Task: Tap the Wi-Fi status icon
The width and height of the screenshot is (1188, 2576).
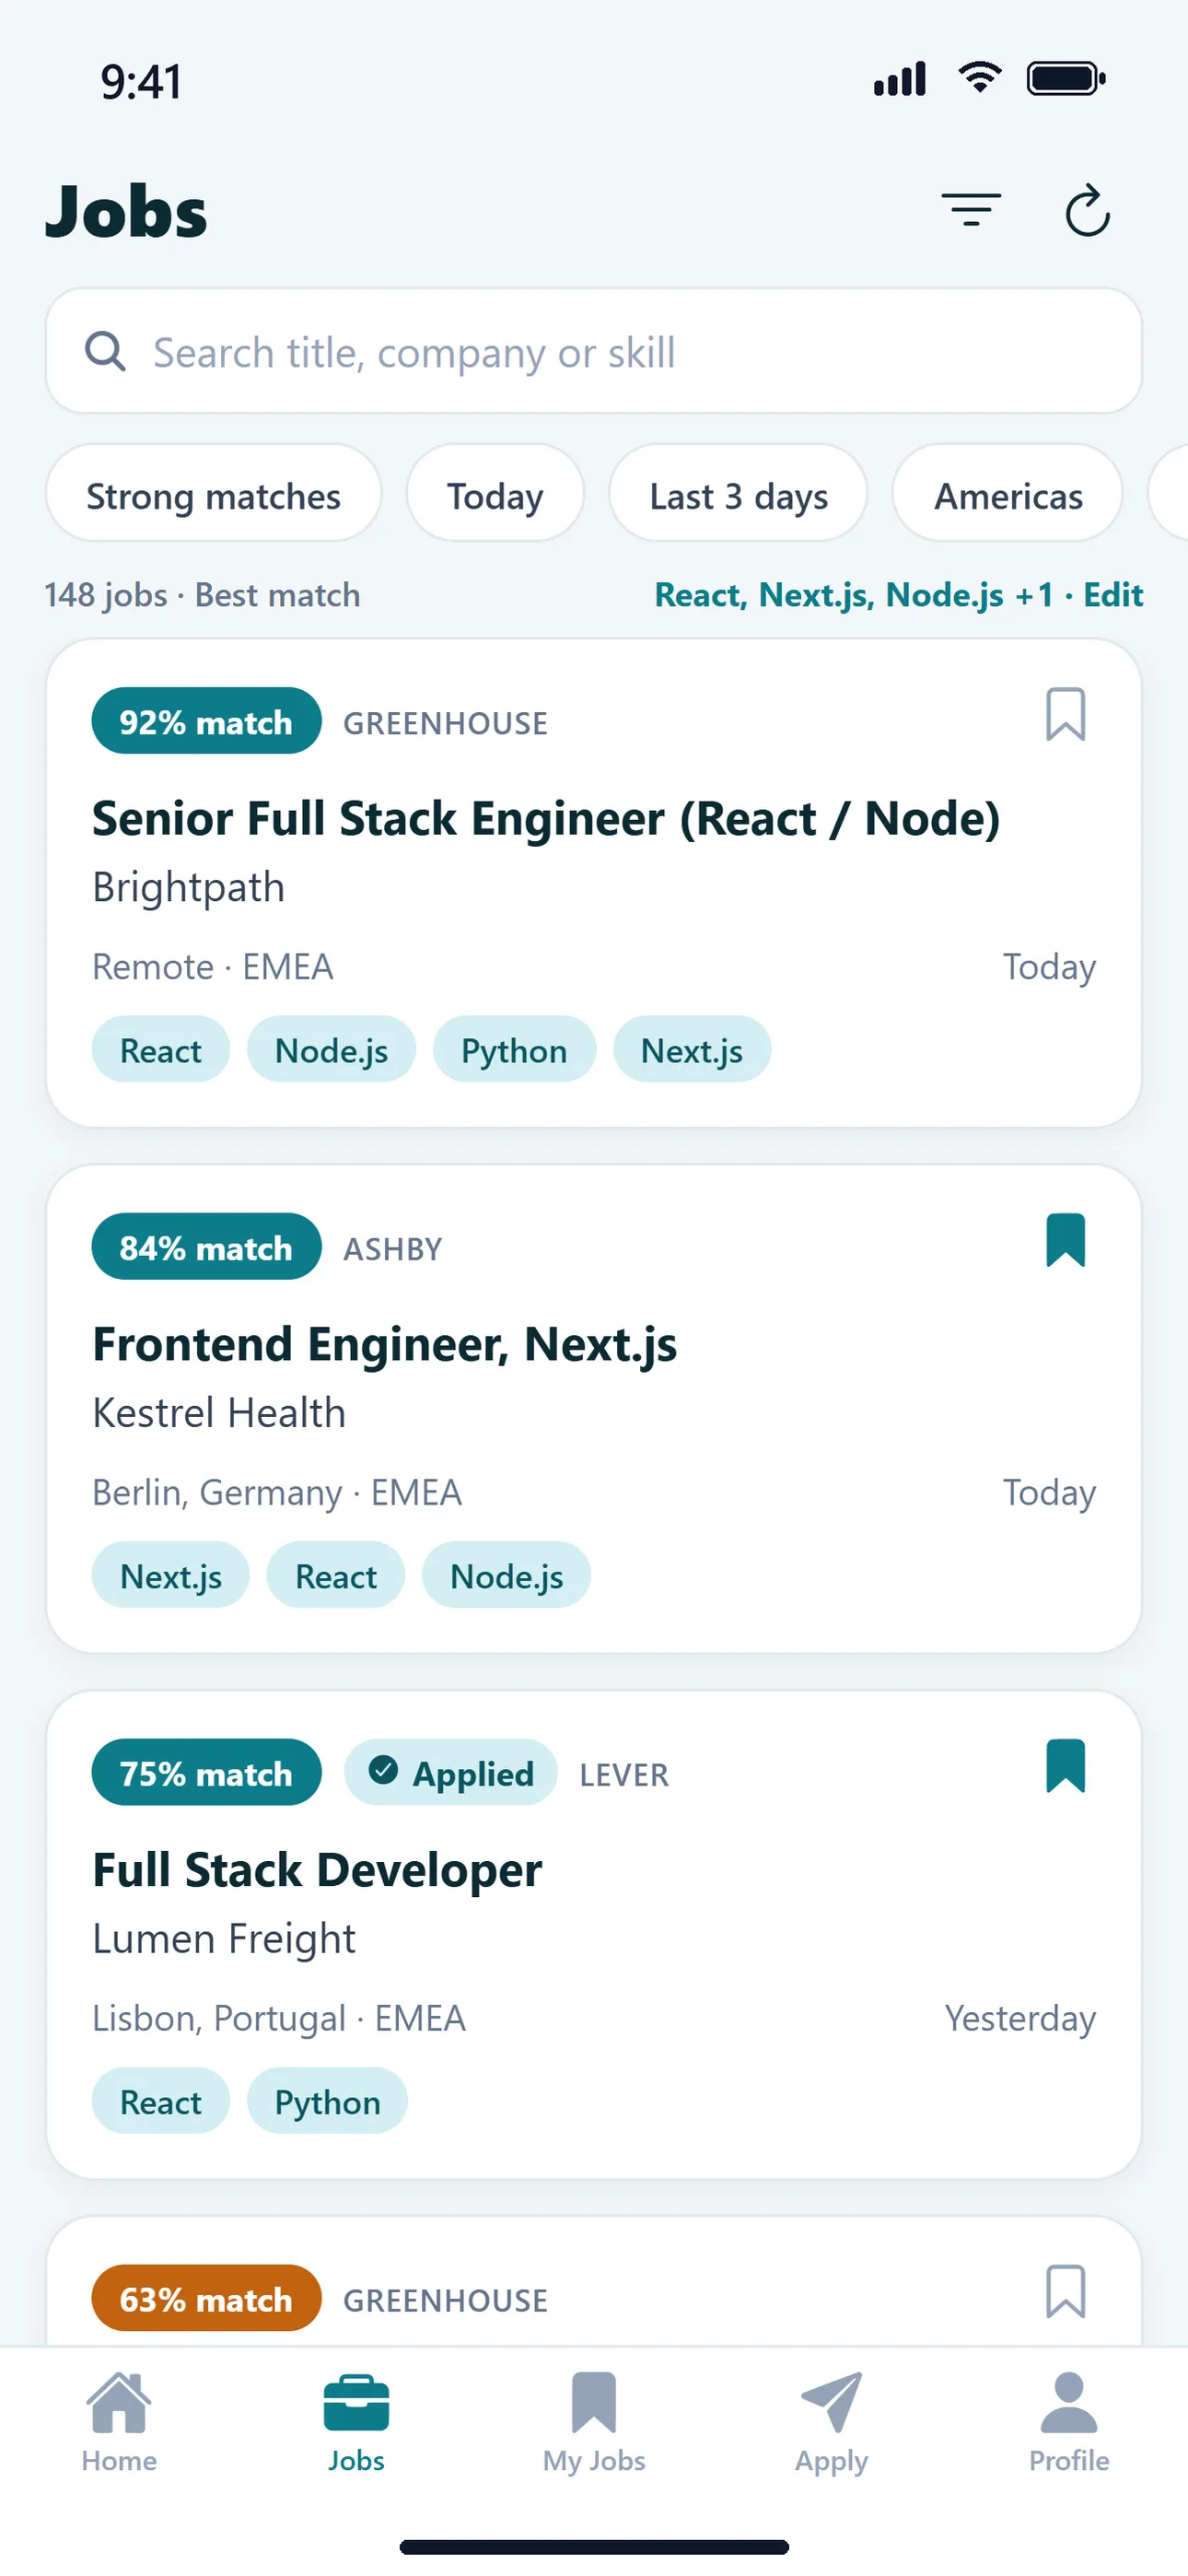Action: (x=980, y=77)
